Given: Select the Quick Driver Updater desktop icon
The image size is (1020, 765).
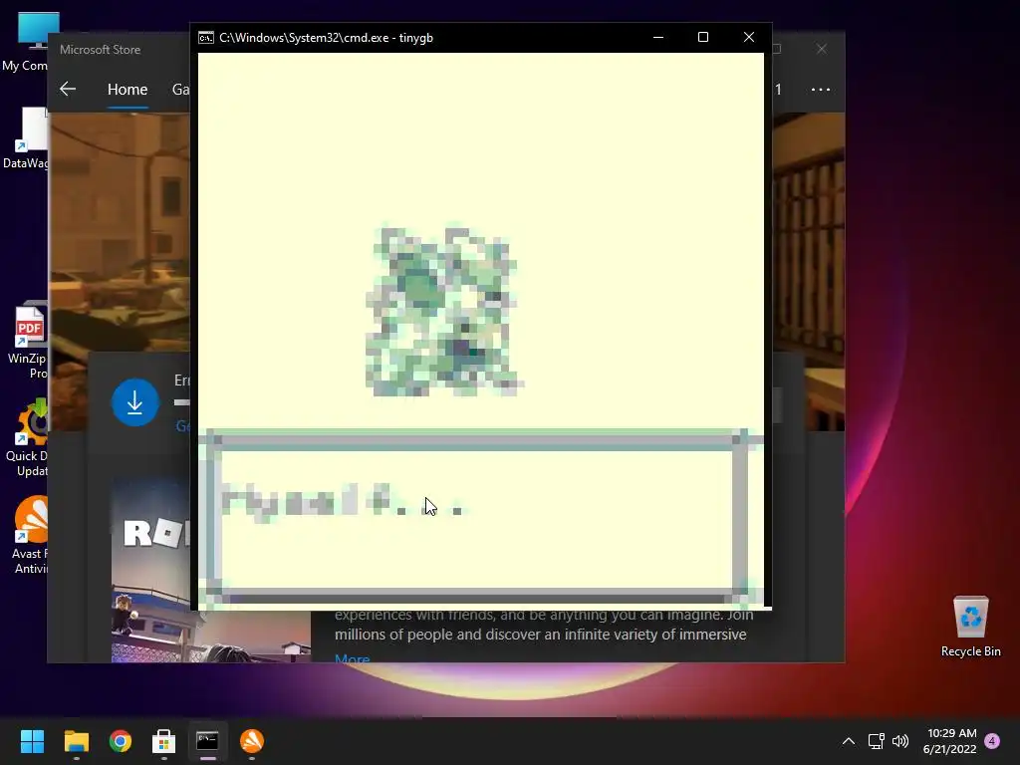Looking at the screenshot, I should pyautogui.click(x=26, y=438).
